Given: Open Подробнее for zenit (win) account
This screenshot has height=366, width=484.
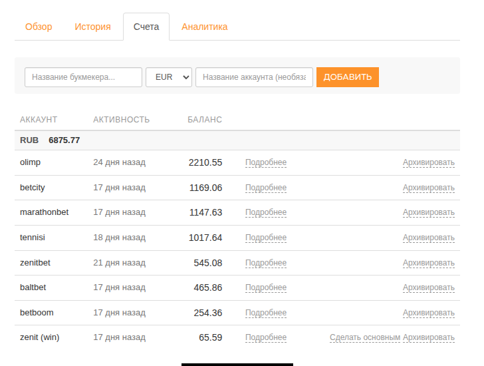Looking at the screenshot, I should [x=266, y=337].
